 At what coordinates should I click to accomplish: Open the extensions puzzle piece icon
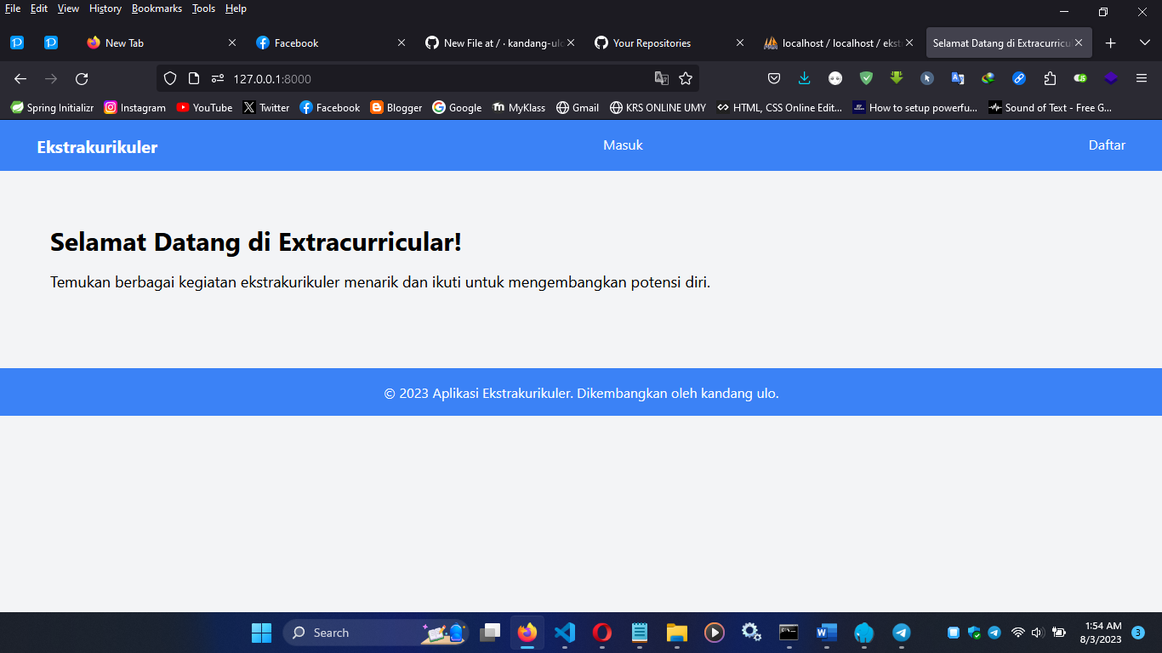coord(1049,78)
